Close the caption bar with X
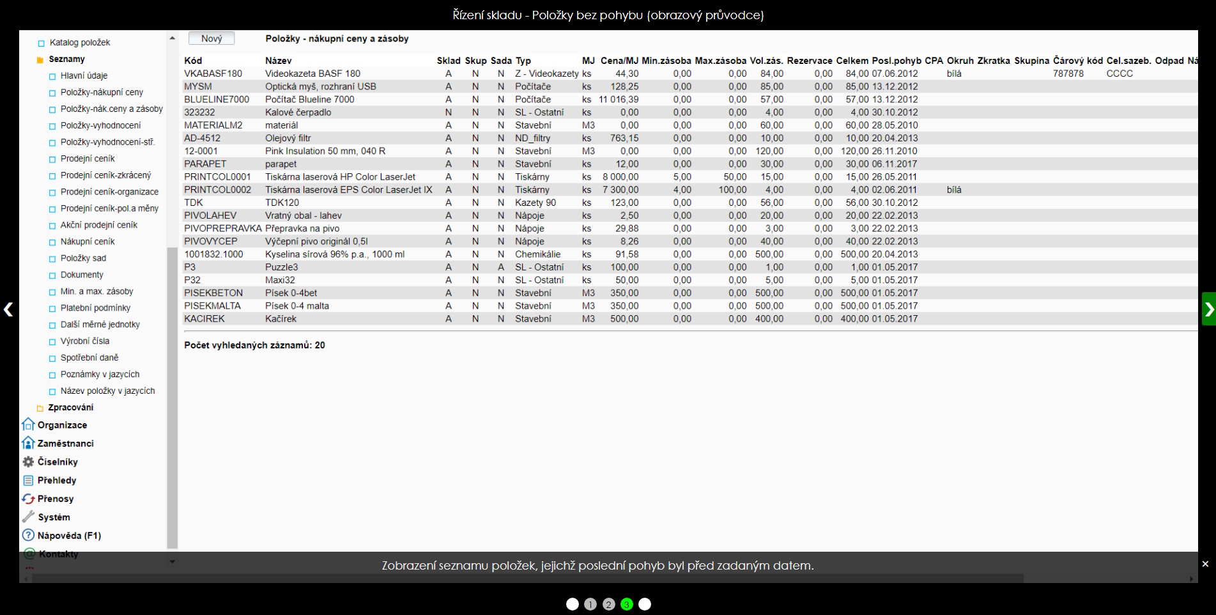 click(1205, 564)
